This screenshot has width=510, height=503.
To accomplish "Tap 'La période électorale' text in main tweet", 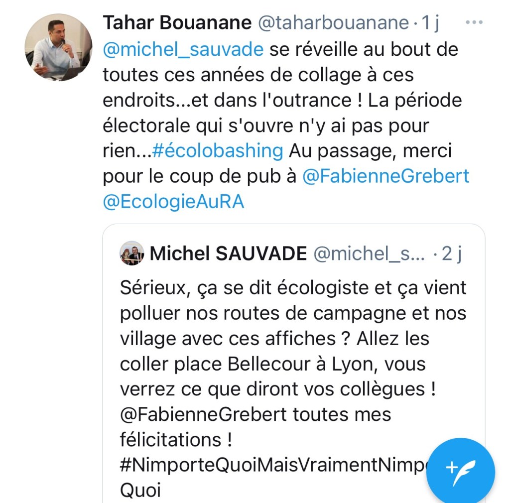I will [x=413, y=101].
